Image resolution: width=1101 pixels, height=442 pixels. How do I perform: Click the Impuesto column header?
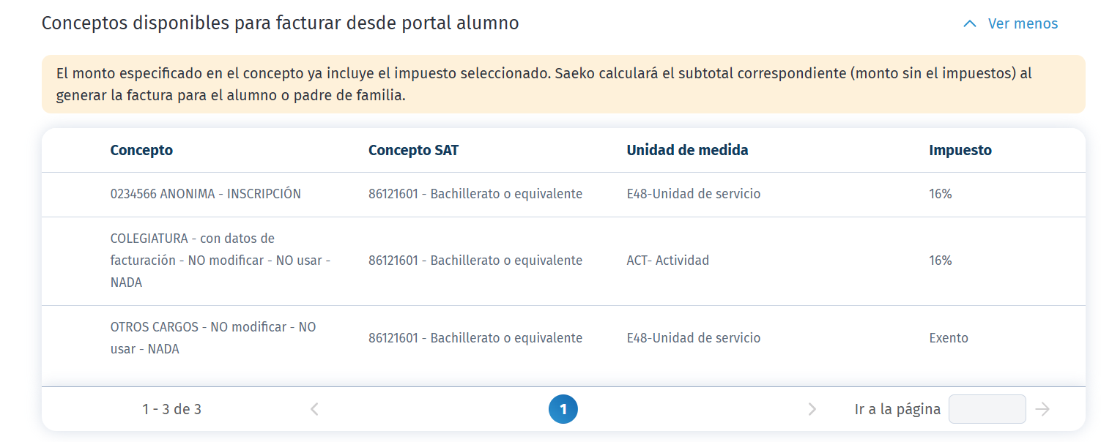pyautogui.click(x=960, y=150)
